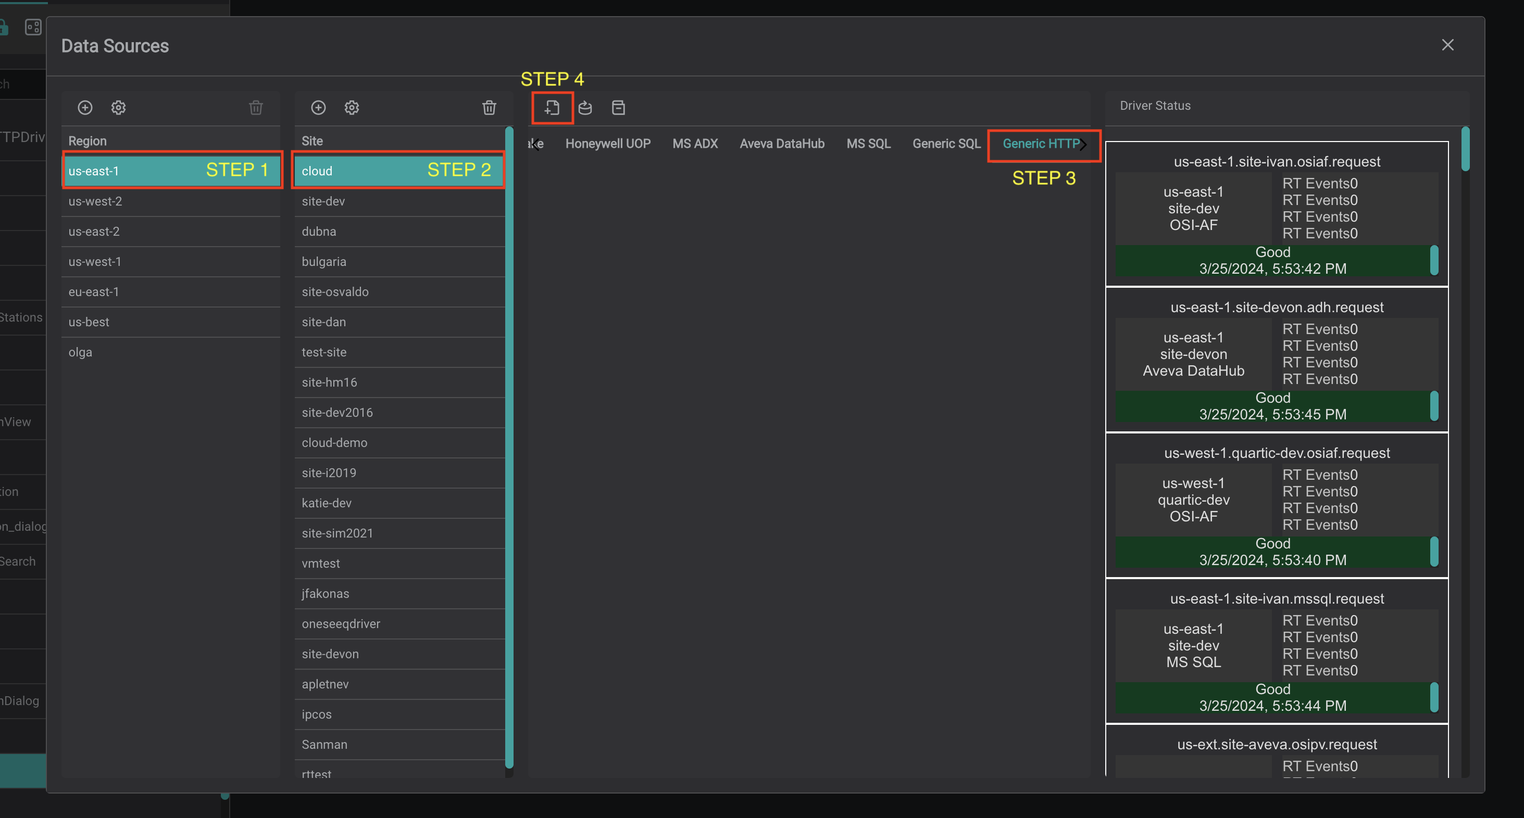Add a new site with plus icon
The width and height of the screenshot is (1524, 818).
(x=318, y=108)
